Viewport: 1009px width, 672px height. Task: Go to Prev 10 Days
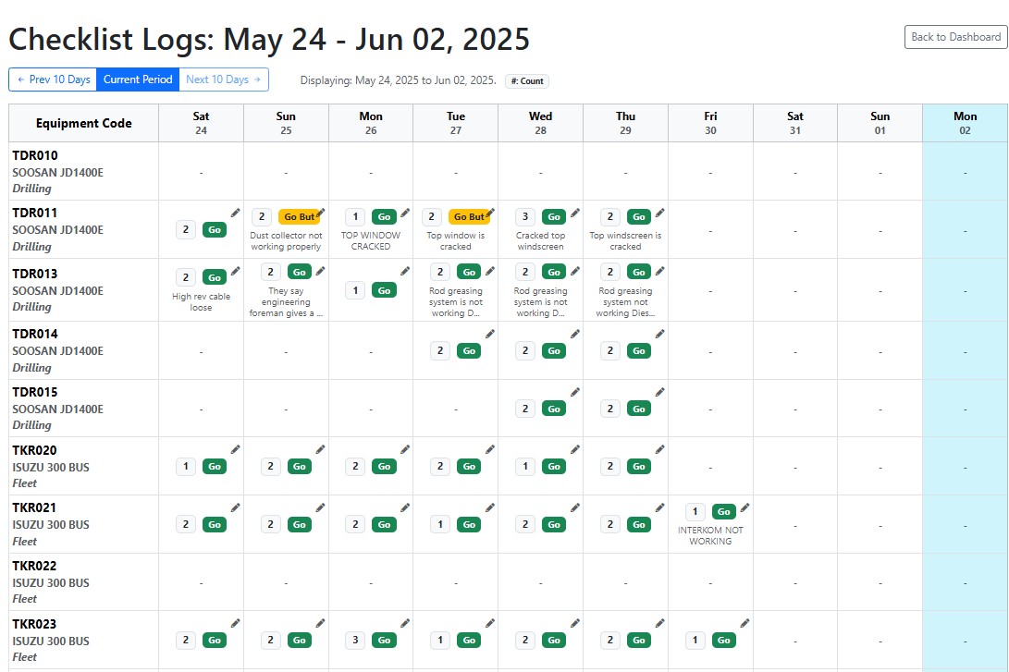(53, 79)
